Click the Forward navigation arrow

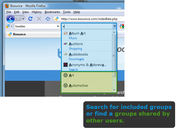[x=18, y=19]
